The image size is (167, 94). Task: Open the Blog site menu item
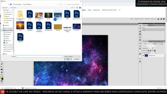tap(90, 10)
